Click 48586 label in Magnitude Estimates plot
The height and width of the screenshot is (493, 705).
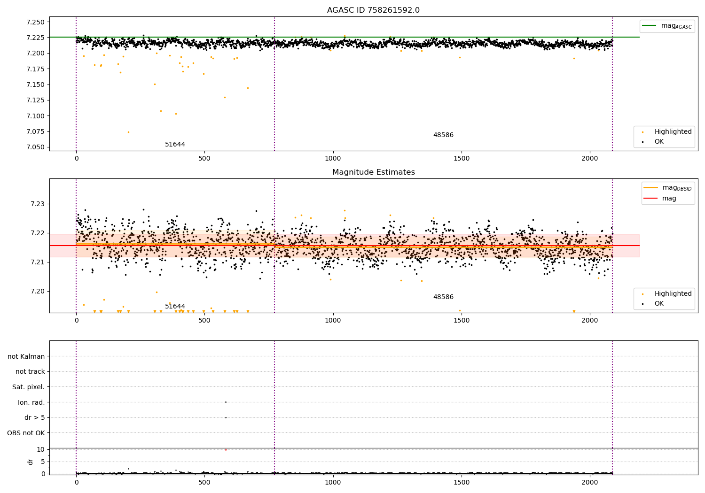coord(443,297)
